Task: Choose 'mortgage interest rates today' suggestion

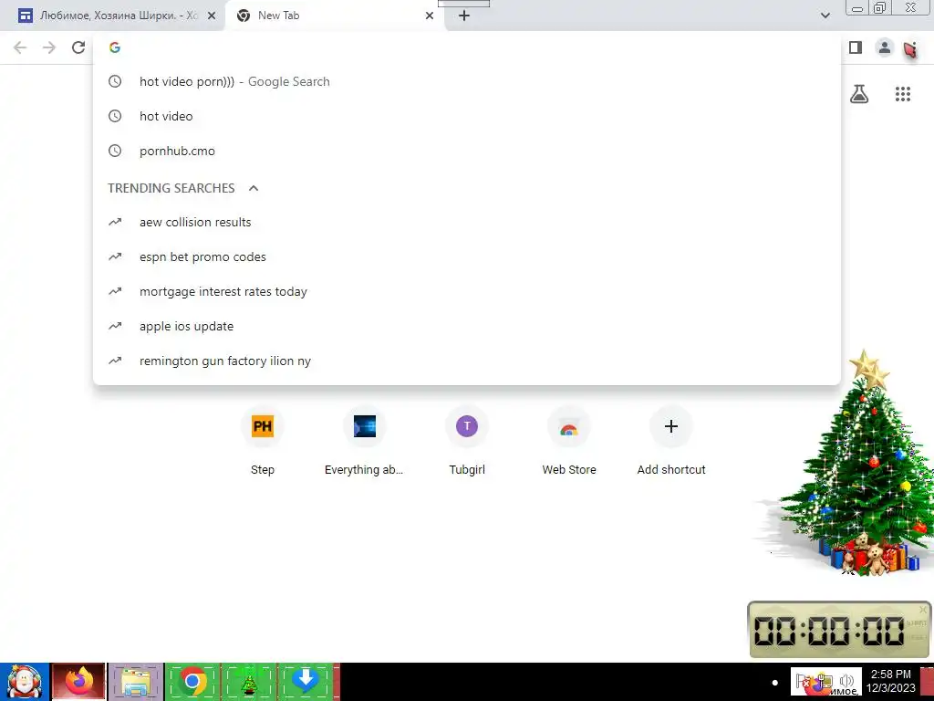Action: tap(466, 291)
